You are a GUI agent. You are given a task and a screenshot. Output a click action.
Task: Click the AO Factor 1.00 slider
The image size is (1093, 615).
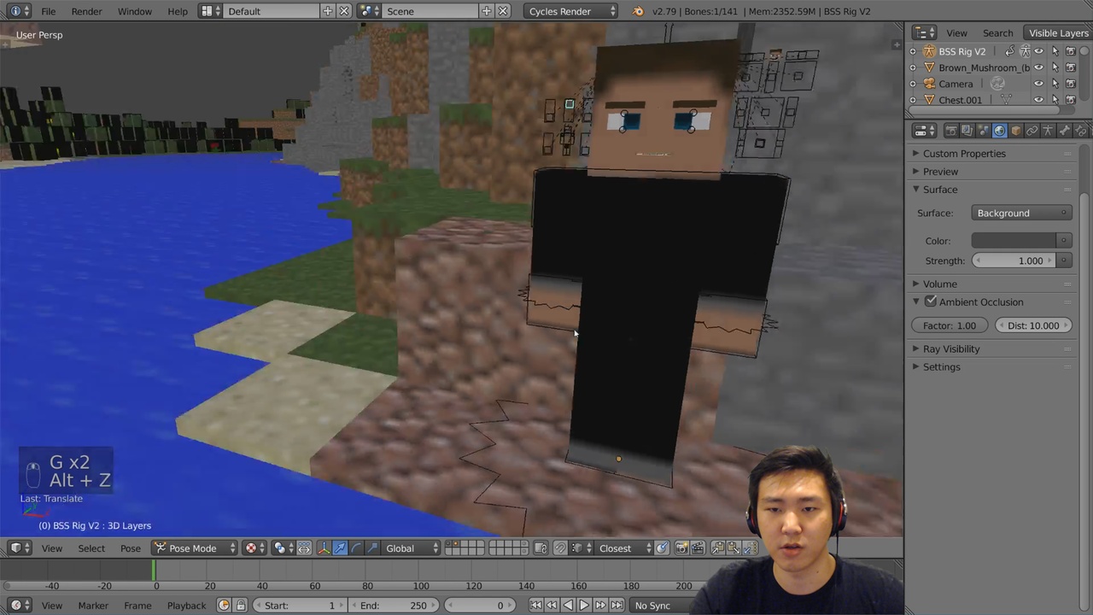point(950,325)
